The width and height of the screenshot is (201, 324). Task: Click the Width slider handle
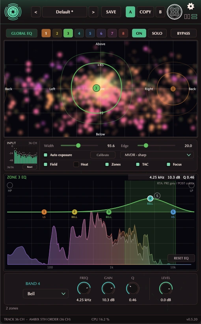tap(78, 145)
